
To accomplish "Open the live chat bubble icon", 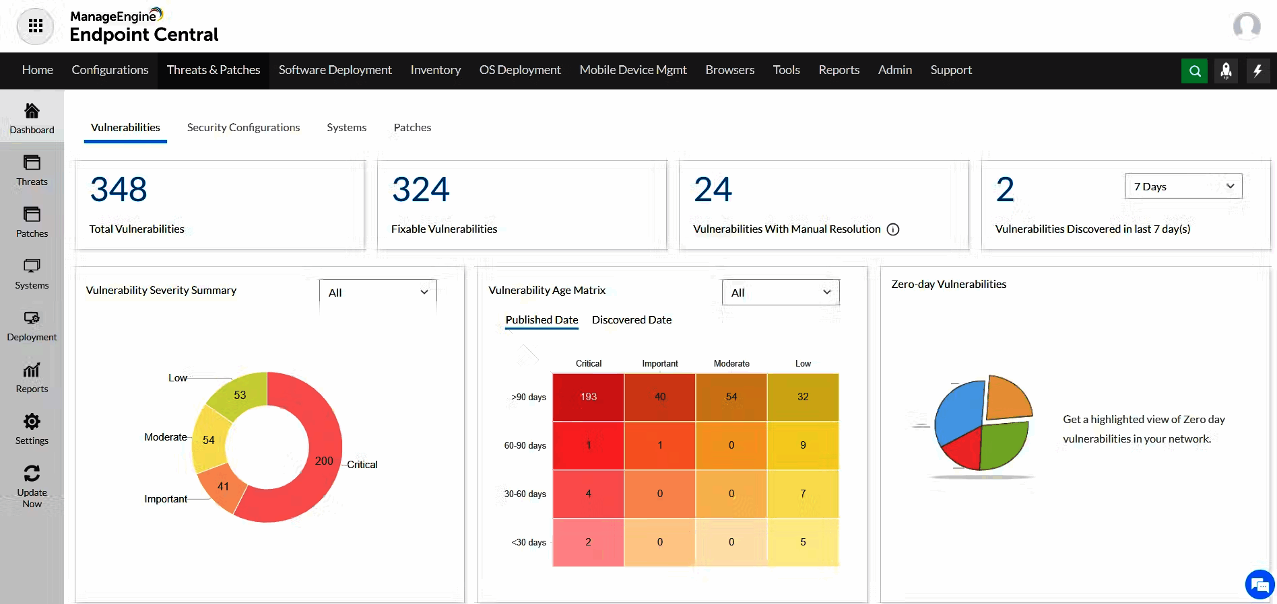I will click(1259, 584).
